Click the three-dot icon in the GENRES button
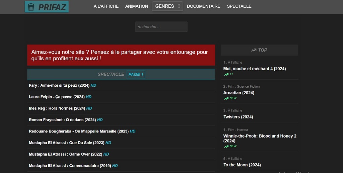The height and width of the screenshot is (173, 343). 179,6
